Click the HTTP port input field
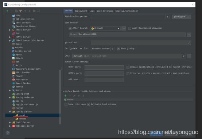202x139 pixels. click(104, 67)
